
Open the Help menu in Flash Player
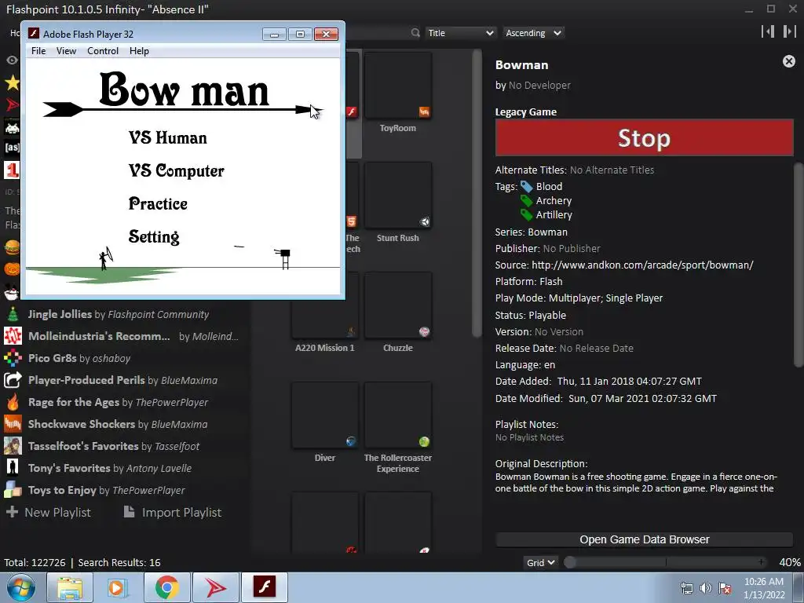[x=139, y=51]
